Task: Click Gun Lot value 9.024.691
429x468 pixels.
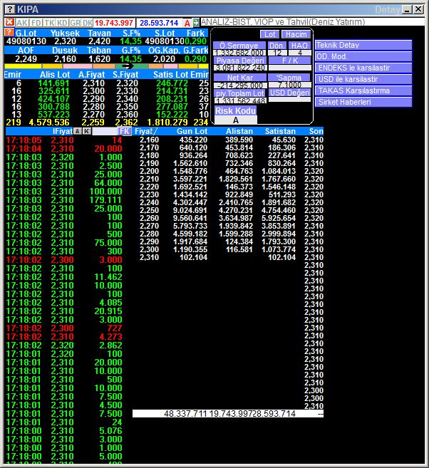Action: [x=190, y=210]
